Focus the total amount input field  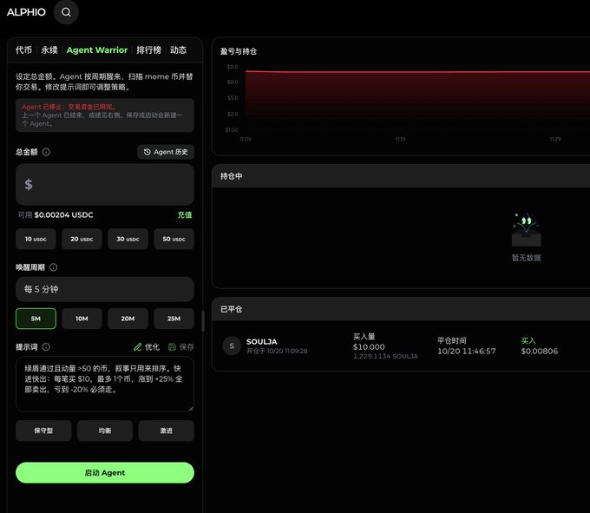[x=105, y=184]
